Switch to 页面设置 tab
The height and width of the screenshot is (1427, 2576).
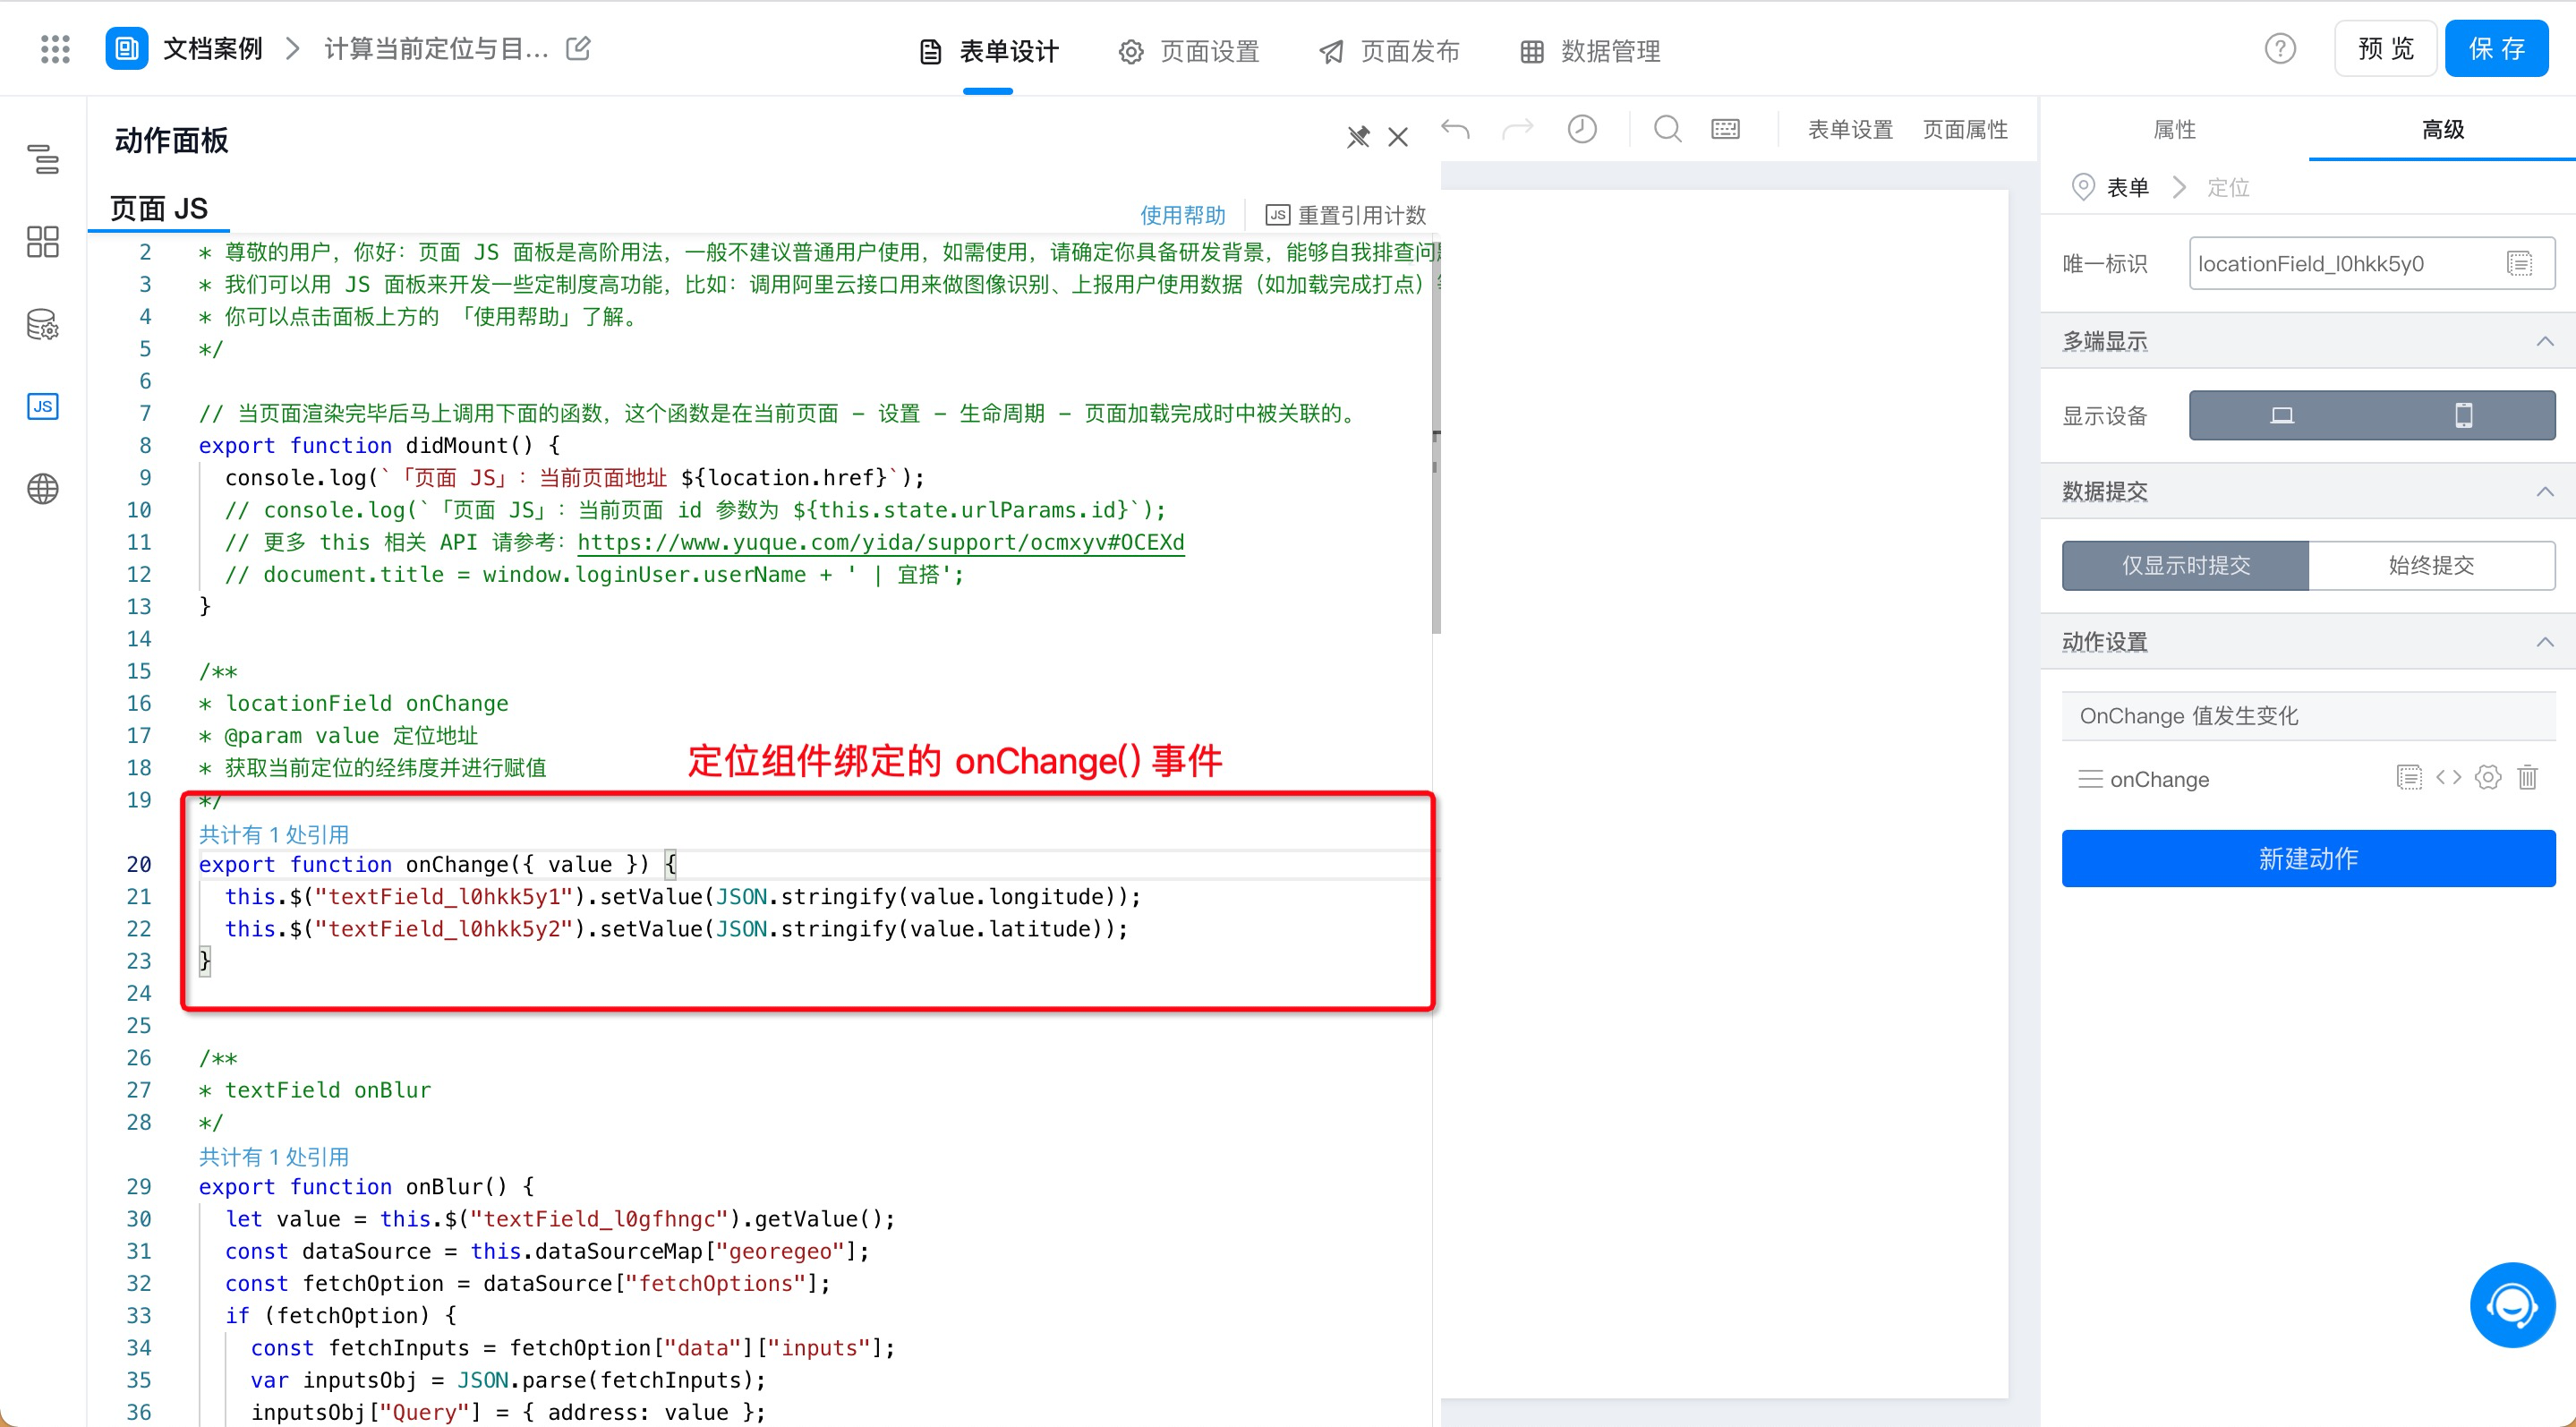[x=1189, y=51]
